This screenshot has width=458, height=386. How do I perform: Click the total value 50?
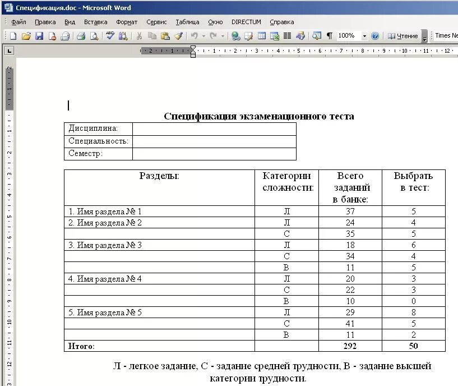[413, 346]
